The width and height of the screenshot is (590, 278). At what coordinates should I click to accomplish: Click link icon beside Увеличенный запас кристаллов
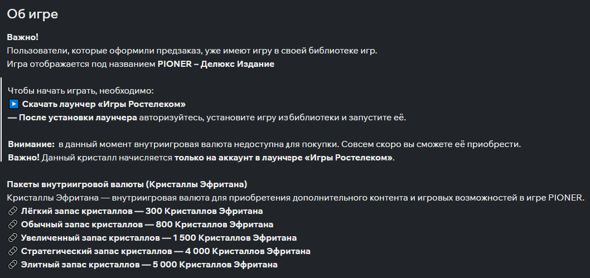(x=13, y=238)
